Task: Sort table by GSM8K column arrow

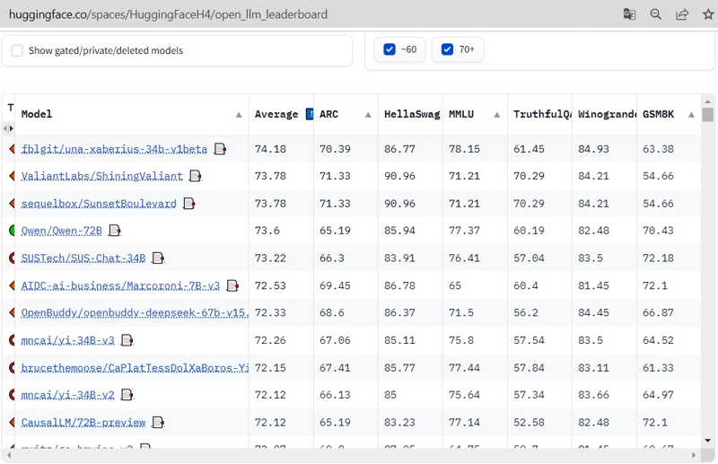Action: tap(691, 115)
